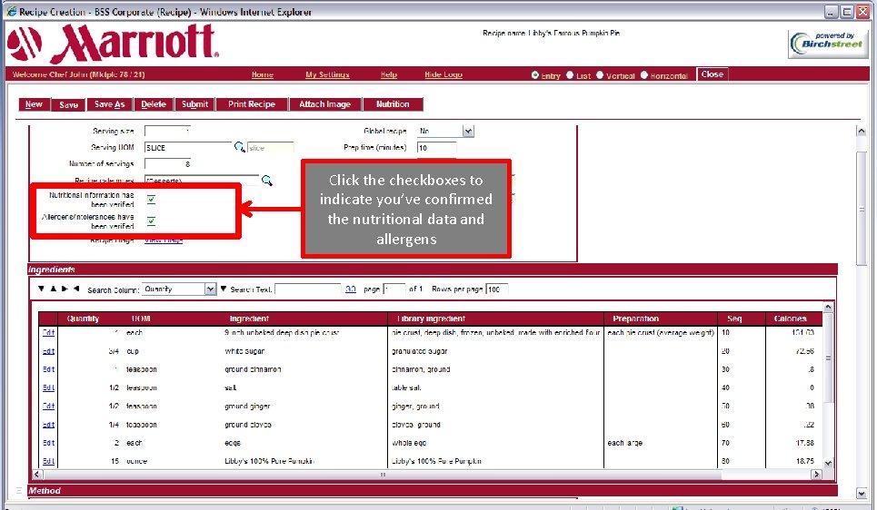This screenshot has height=510, width=877.
Task: Open the Serving UOM lookup magnifier
Action: 239,147
